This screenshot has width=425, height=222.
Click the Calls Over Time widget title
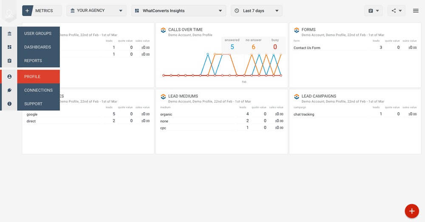point(185,30)
